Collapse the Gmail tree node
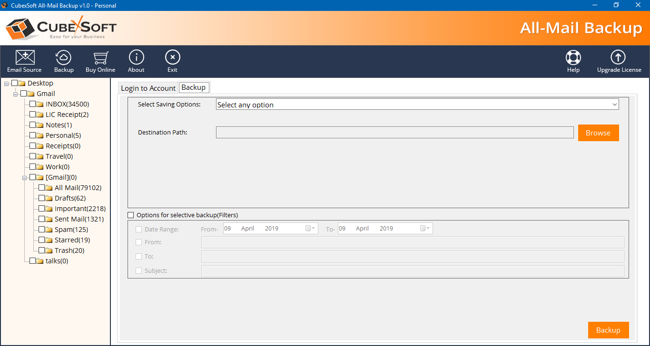Image resolution: width=650 pixels, height=346 pixels. (x=15, y=93)
